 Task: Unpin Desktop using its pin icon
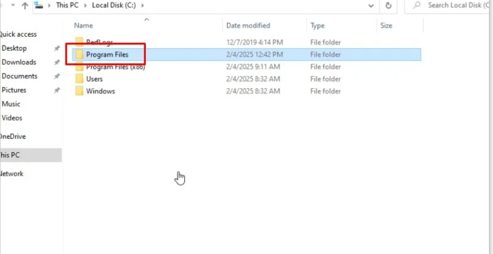(57, 48)
